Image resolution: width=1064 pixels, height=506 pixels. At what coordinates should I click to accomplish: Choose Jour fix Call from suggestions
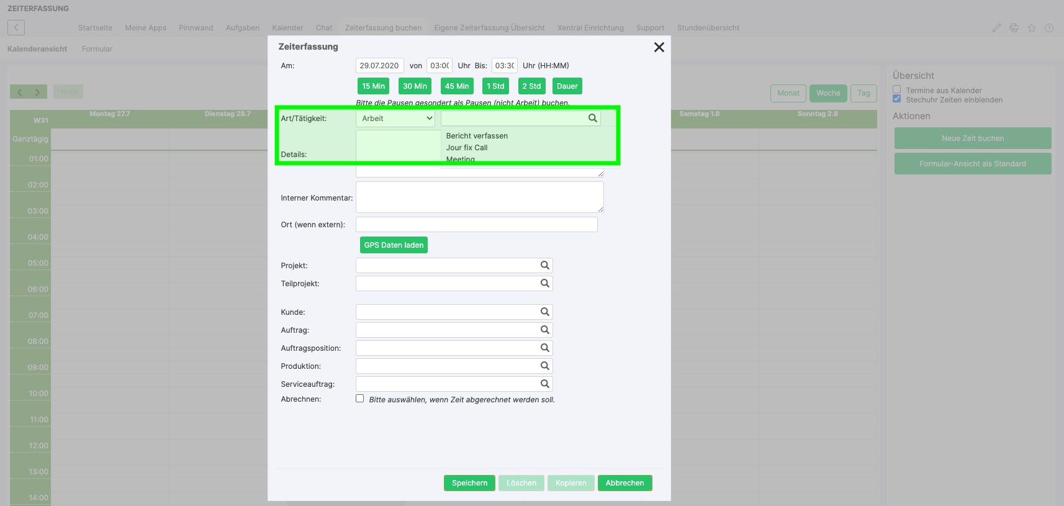pyautogui.click(x=467, y=148)
